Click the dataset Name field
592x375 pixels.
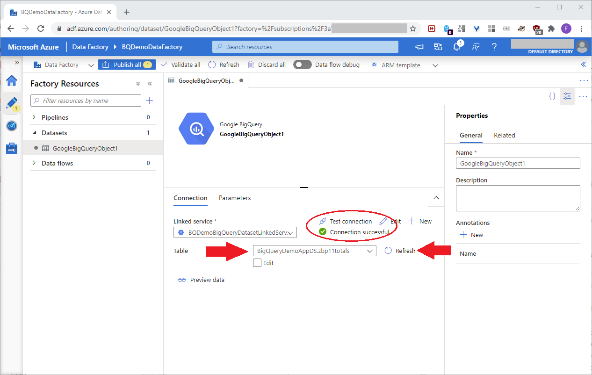click(x=518, y=163)
